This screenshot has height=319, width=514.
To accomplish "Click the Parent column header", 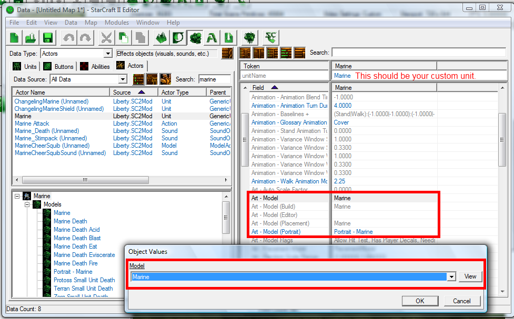I will [219, 92].
